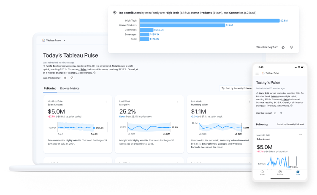The height and width of the screenshot is (195, 317).
Task: Click the Aug 23 endpoint on Sales chart
Action: pos(93,127)
